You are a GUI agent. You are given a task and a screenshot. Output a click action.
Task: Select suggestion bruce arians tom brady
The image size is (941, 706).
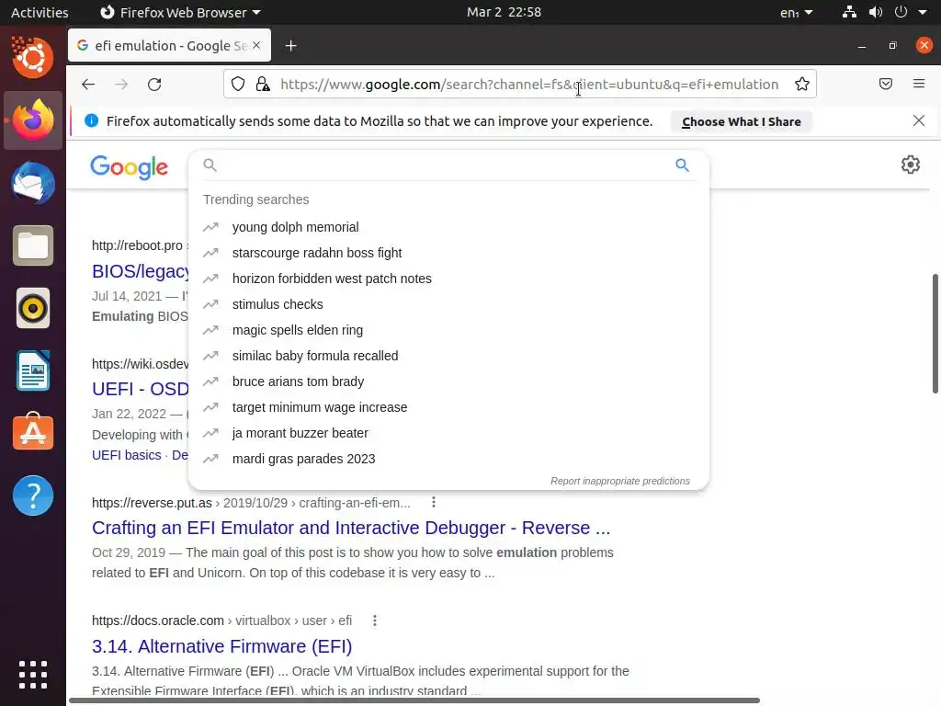point(448,381)
